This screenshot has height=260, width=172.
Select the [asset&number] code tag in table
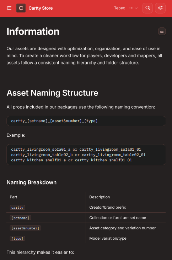tap(25, 228)
